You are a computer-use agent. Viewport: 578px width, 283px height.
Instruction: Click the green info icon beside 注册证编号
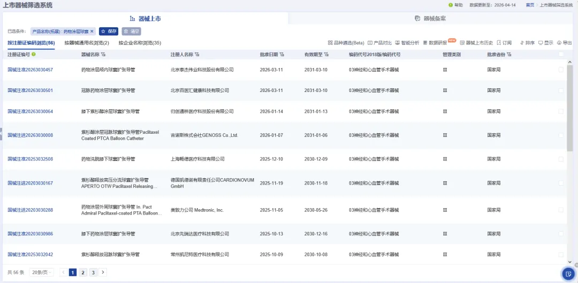(34, 54)
